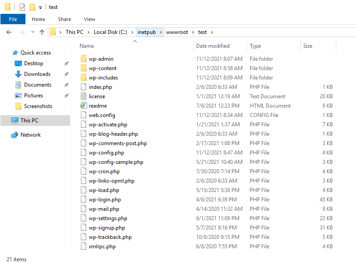Click the folder icon in the address bar
The width and height of the screenshot is (356, 263).
pyautogui.click(x=53, y=32)
